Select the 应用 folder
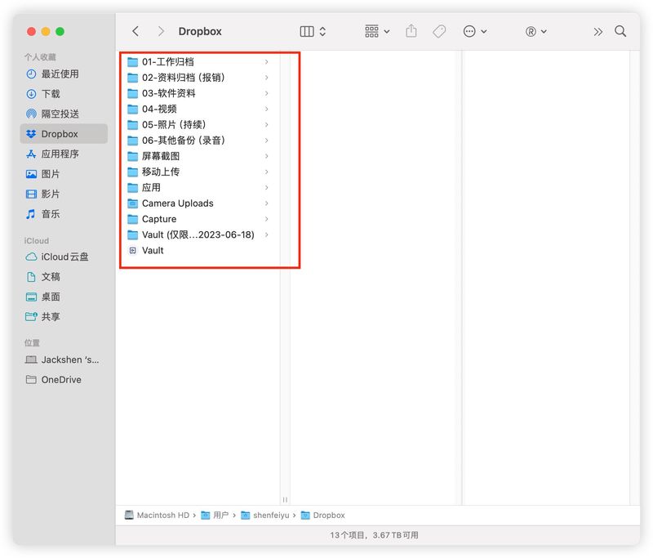The width and height of the screenshot is (653, 558). [198, 188]
